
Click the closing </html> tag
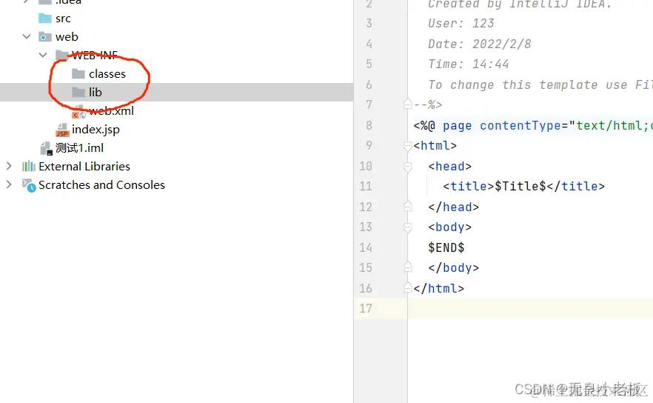click(x=439, y=288)
